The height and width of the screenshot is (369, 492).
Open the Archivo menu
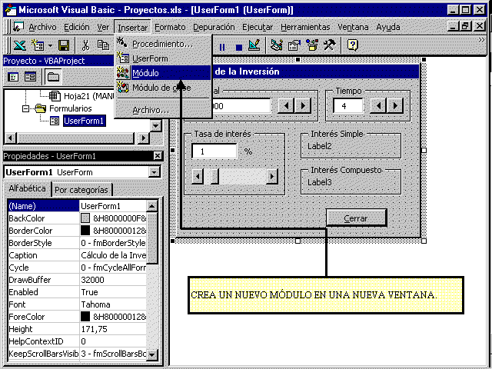point(42,28)
